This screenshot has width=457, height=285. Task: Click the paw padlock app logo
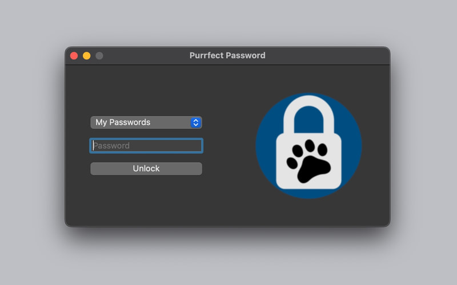pyautogui.click(x=308, y=146)
